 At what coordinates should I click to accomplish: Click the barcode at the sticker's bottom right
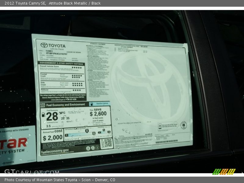(167, 142)
